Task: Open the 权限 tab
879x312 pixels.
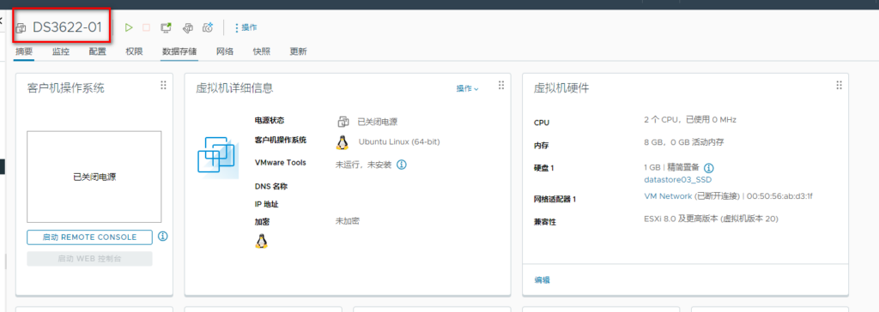Action: [134, 51]
